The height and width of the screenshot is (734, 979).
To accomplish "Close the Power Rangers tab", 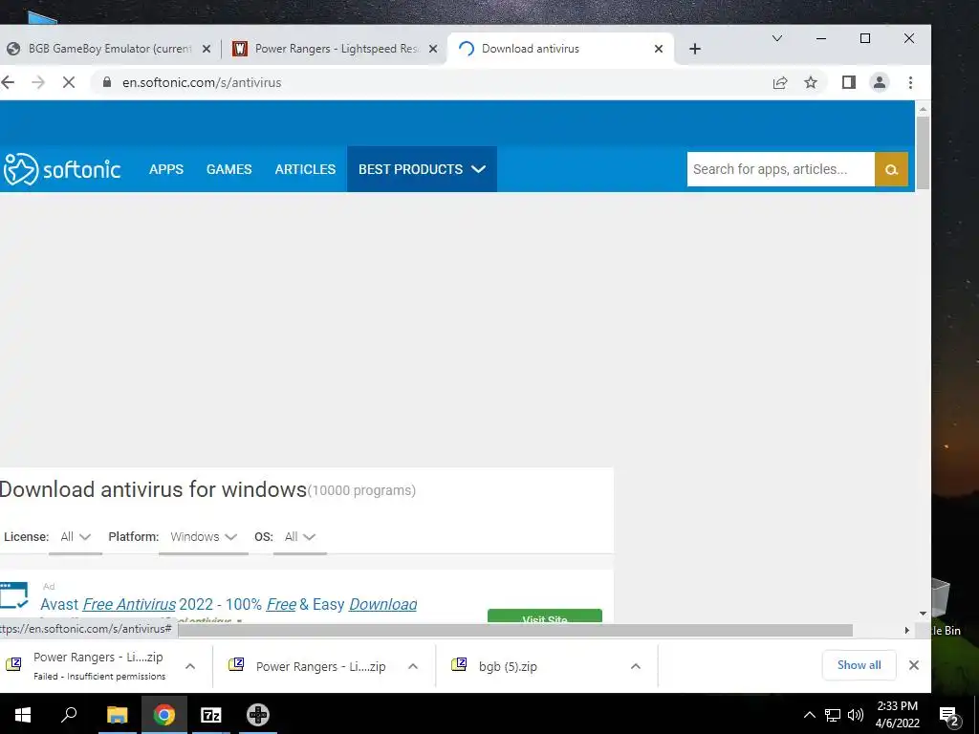I will tap(433, 49).
